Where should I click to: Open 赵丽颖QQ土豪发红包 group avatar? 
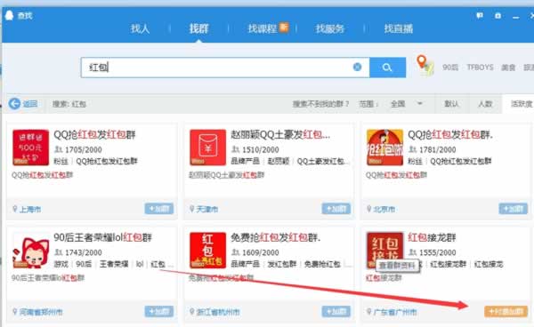pyautogui.click(x=207, y=148)
